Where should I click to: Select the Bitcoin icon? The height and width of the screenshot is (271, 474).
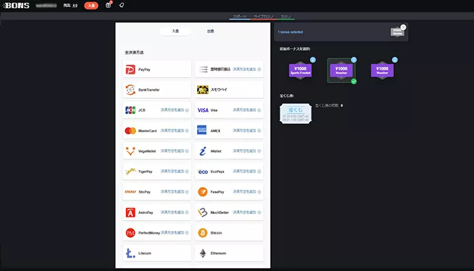202,233
